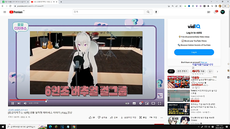Open the 메타버스 기업 video thumbnail
Screen dimensions: 230x129
point(179,110)
